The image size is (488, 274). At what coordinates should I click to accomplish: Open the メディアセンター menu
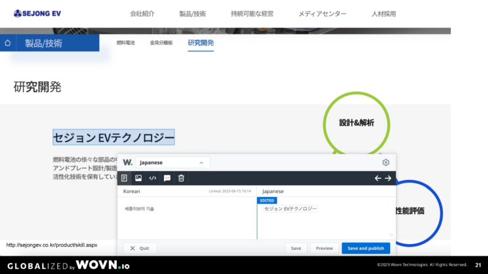[323, 14]
